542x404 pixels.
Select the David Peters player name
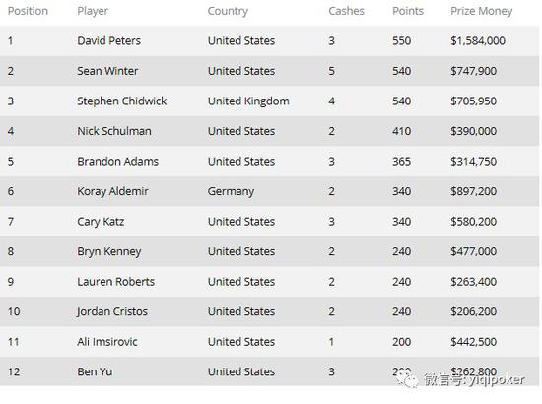tap(108, 40)
